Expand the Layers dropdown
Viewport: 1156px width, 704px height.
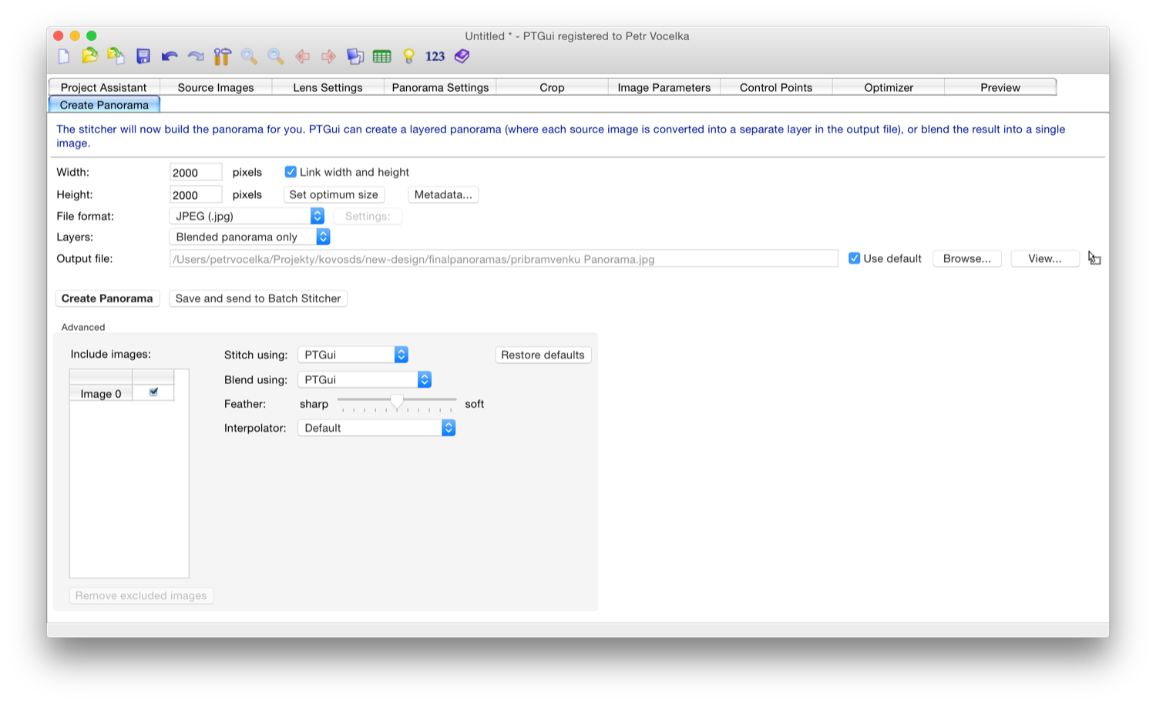tap(249, 237)
